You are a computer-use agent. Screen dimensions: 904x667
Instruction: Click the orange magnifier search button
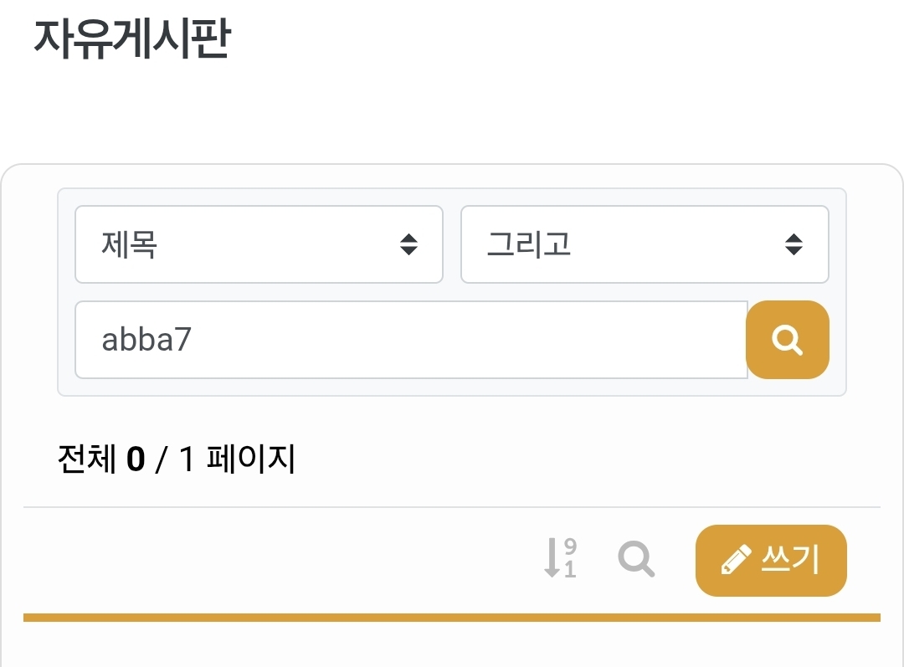(787, 340)
